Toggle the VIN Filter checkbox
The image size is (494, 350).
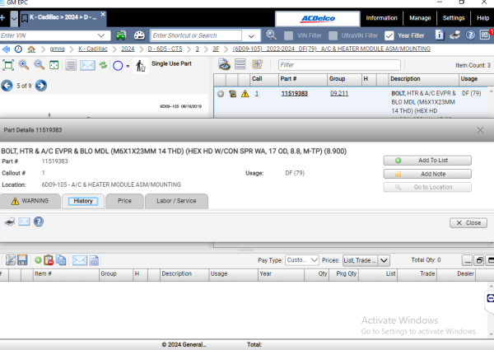coord(288,35)
